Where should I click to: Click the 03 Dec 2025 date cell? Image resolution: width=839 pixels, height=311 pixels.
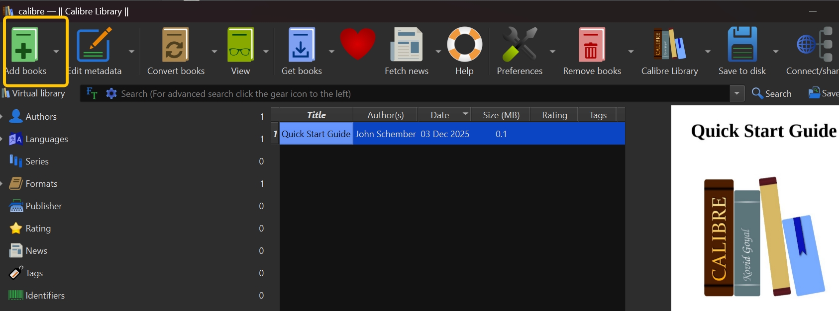[444, 134]
